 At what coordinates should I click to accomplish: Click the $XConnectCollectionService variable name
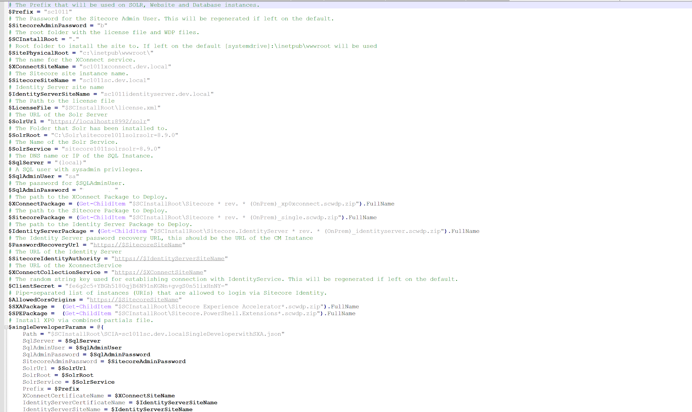click(x=54, y=272)
